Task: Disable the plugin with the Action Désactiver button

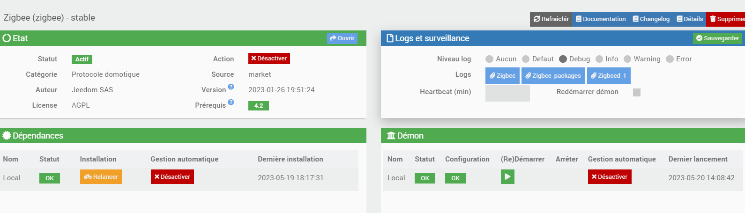Action: point(269,59)
